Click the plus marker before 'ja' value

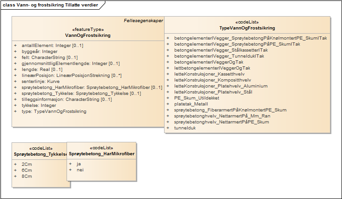(70, 164)
